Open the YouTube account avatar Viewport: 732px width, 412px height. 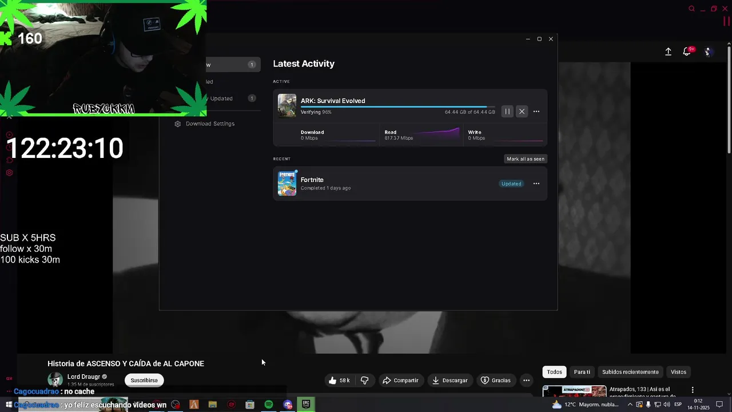tap(708, 51)
